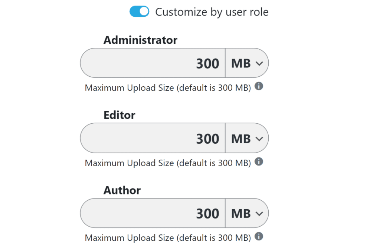Open the Author MB unit dropdown
The height and width of the screenshot is (250, 380).
pyautogui.click(x=247, y=213)
